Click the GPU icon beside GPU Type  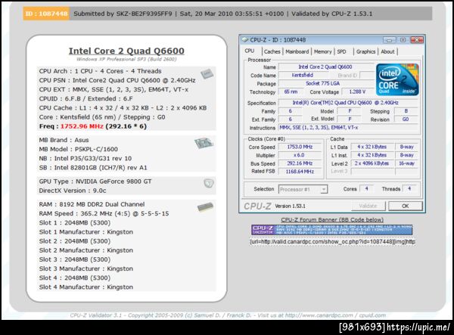(209, 183)
